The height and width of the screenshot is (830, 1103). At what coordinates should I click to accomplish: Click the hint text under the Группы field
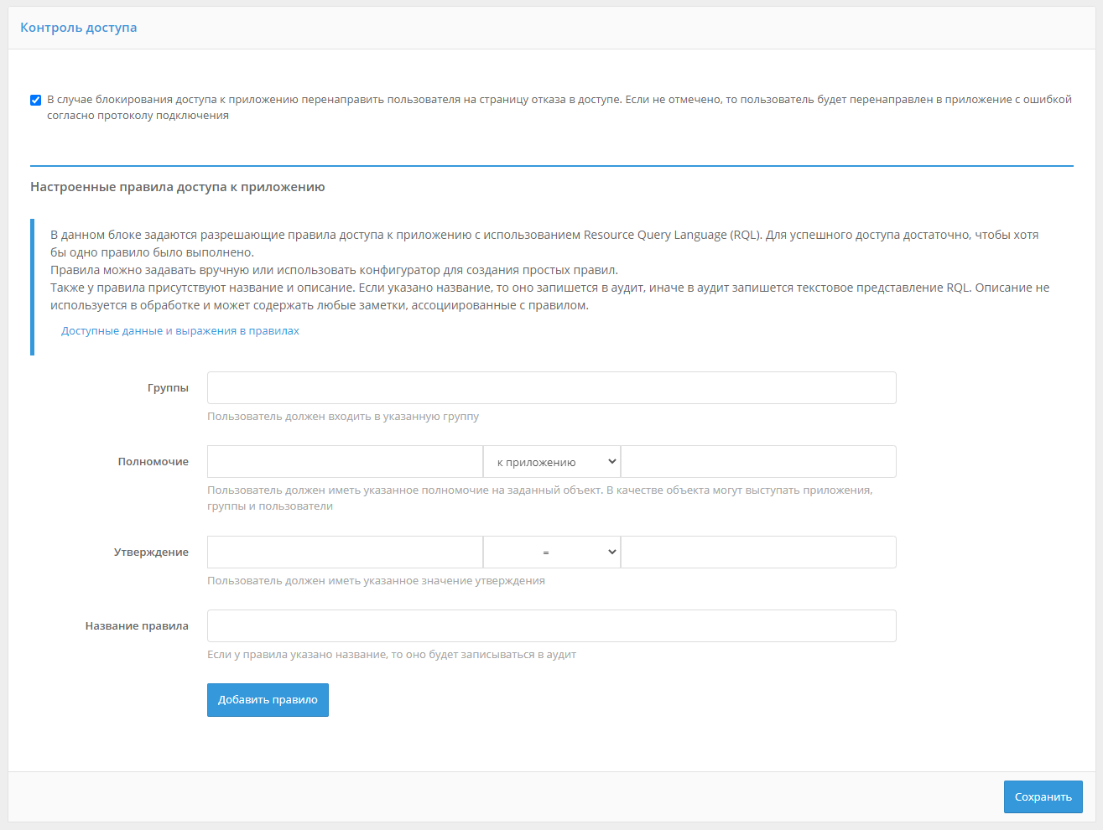click(x=343, y=417)
